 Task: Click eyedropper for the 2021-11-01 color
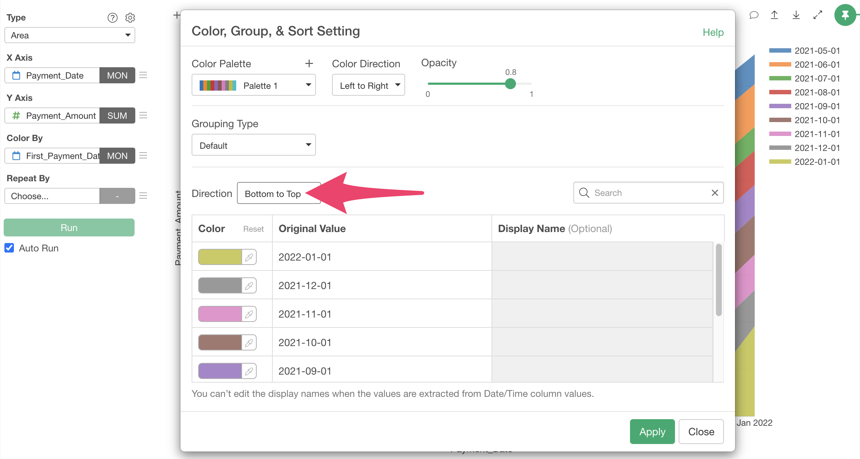pyautogui.click(x=249, y=314)
